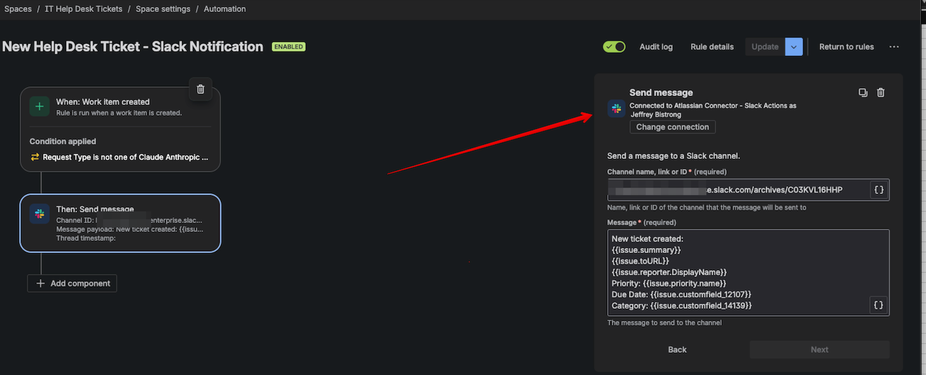The width and height of the screenshot is (926, 375).
Task: Click the Next button
Action: click(x=819, y=350)
